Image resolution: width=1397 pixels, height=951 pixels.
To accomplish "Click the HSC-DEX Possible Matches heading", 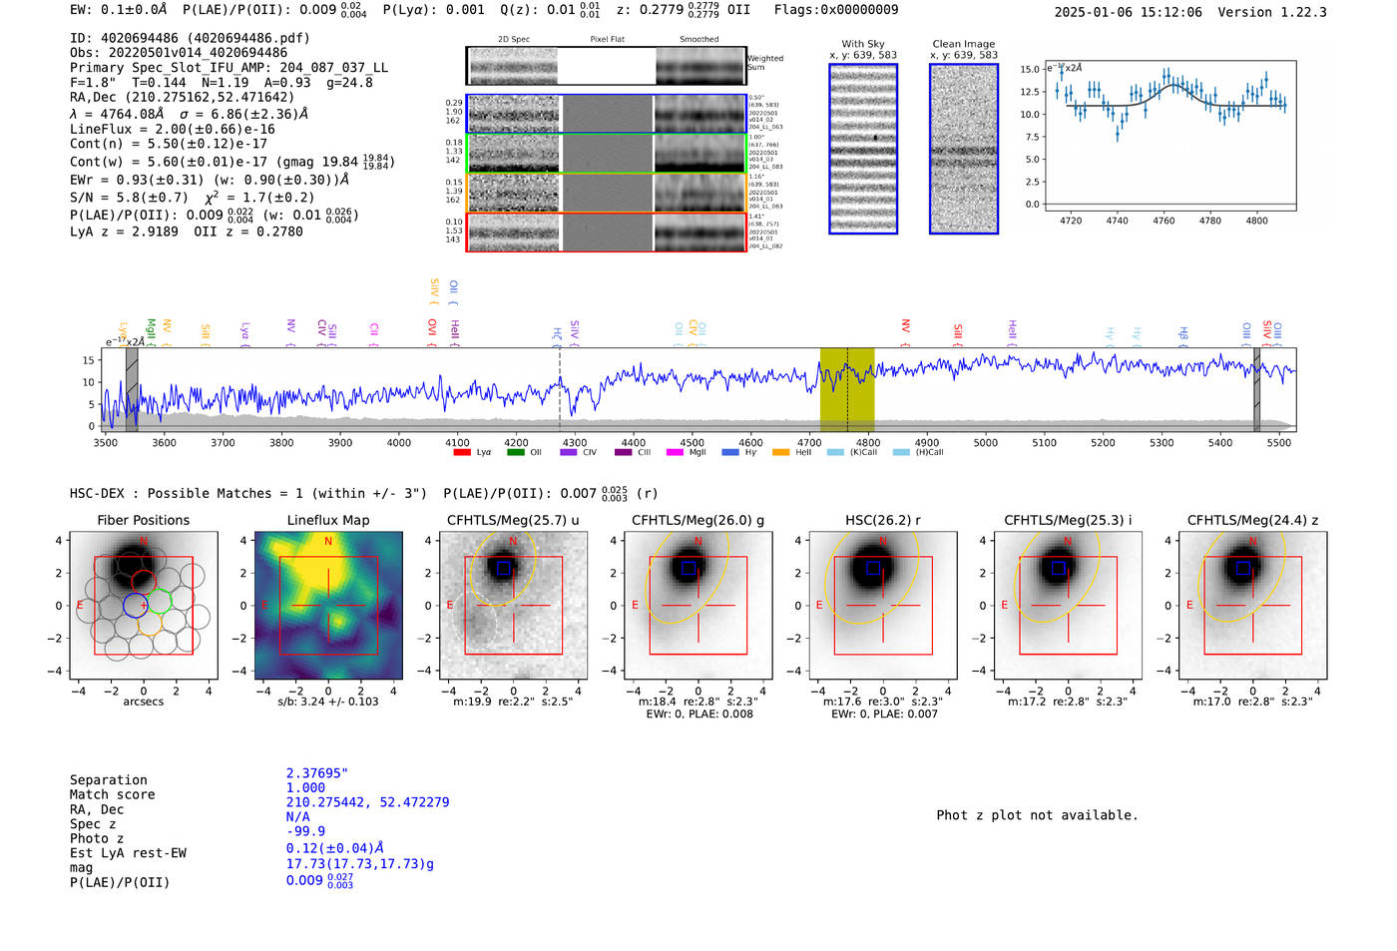I will [248, 493].
